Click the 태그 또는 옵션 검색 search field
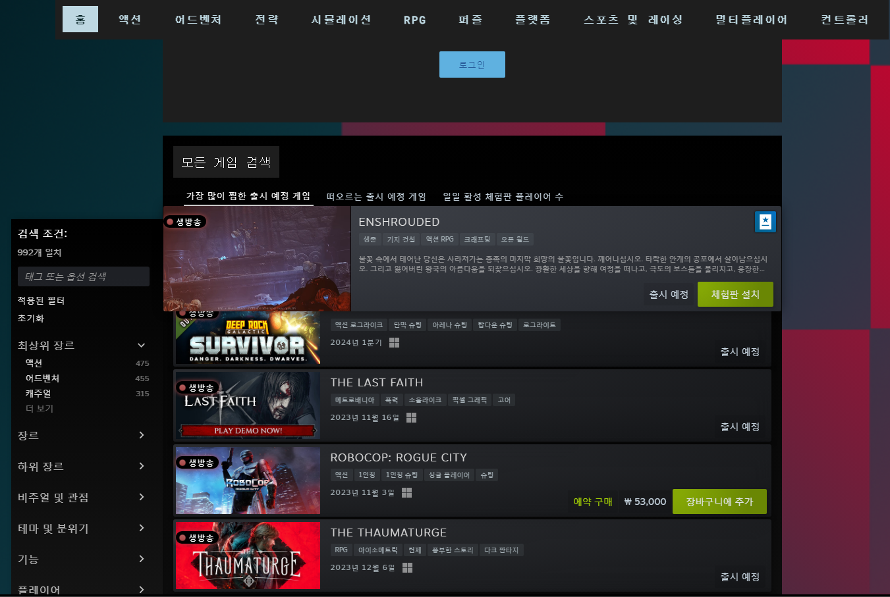Viewport: 890px width, 597px height. click(84, 276)
